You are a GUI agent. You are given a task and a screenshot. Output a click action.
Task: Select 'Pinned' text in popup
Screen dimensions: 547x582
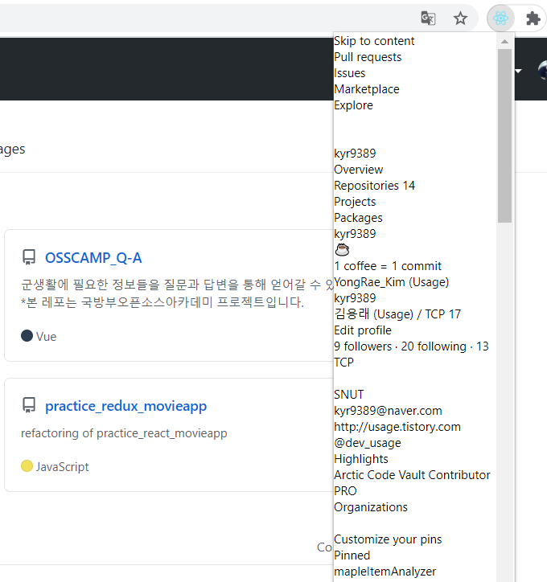(352, 555)
